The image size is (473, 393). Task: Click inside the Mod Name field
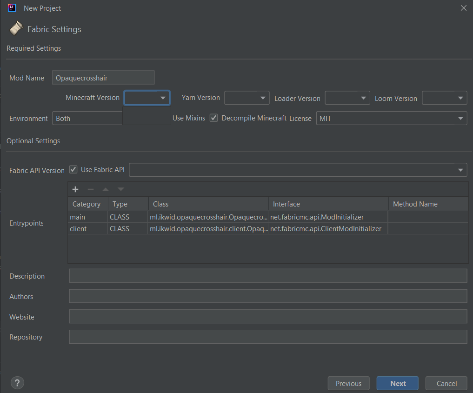[x=103, y=77]
